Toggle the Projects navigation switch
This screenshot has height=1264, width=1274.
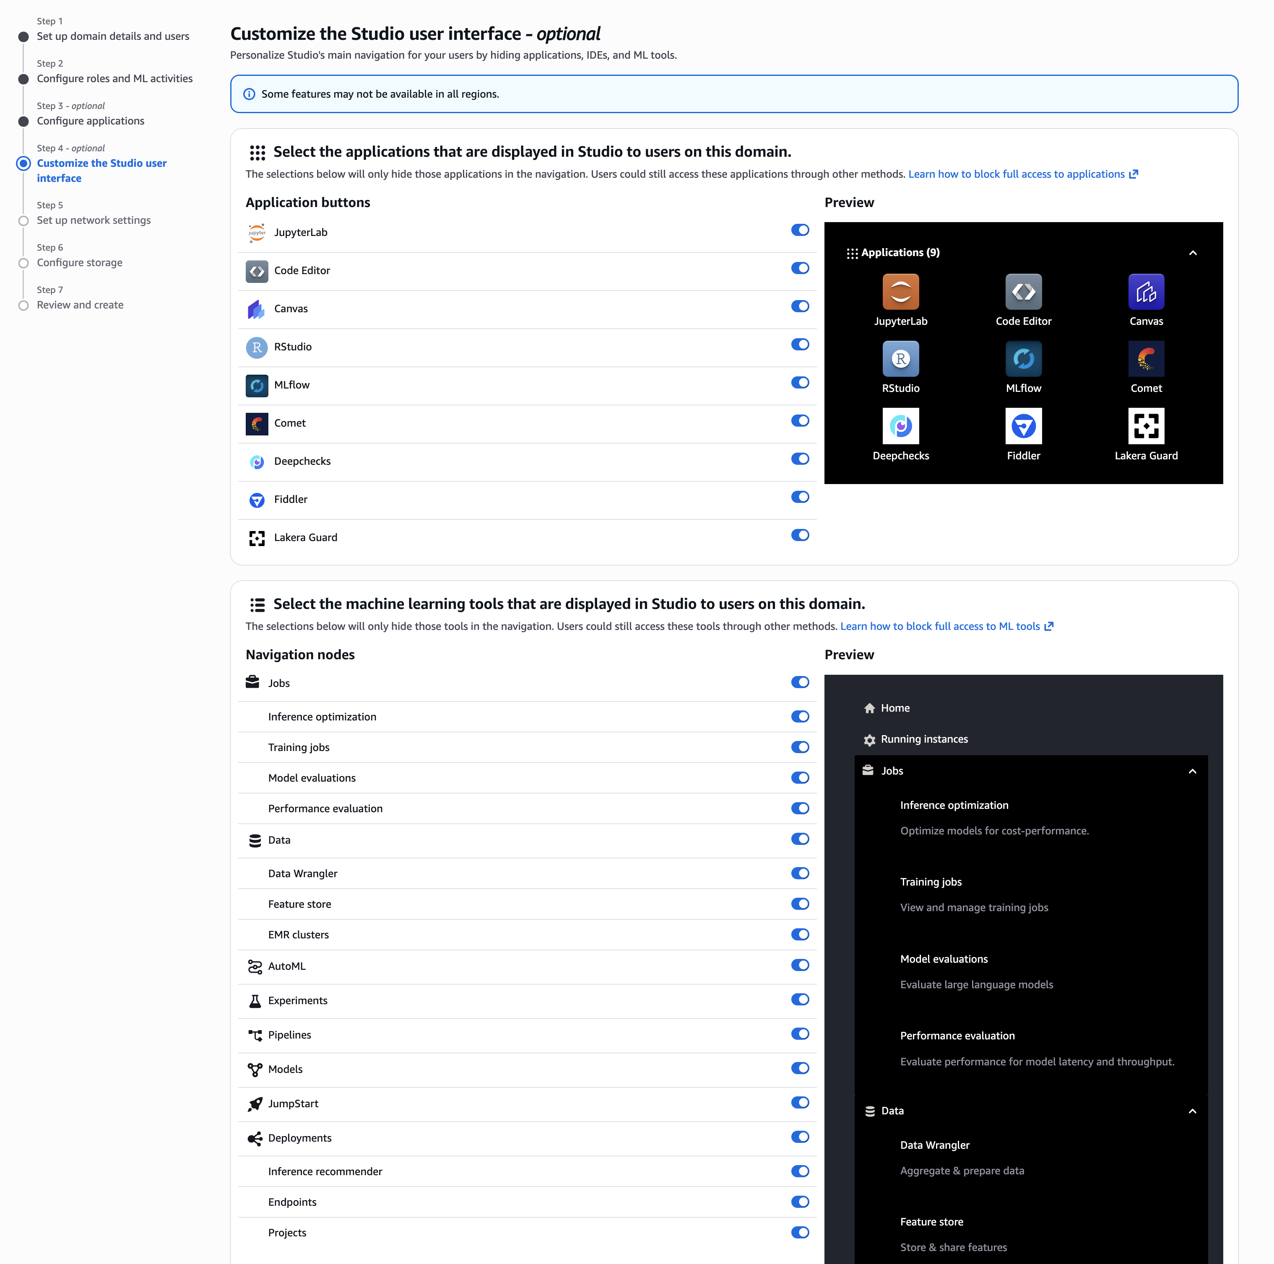pos(800,1233)
